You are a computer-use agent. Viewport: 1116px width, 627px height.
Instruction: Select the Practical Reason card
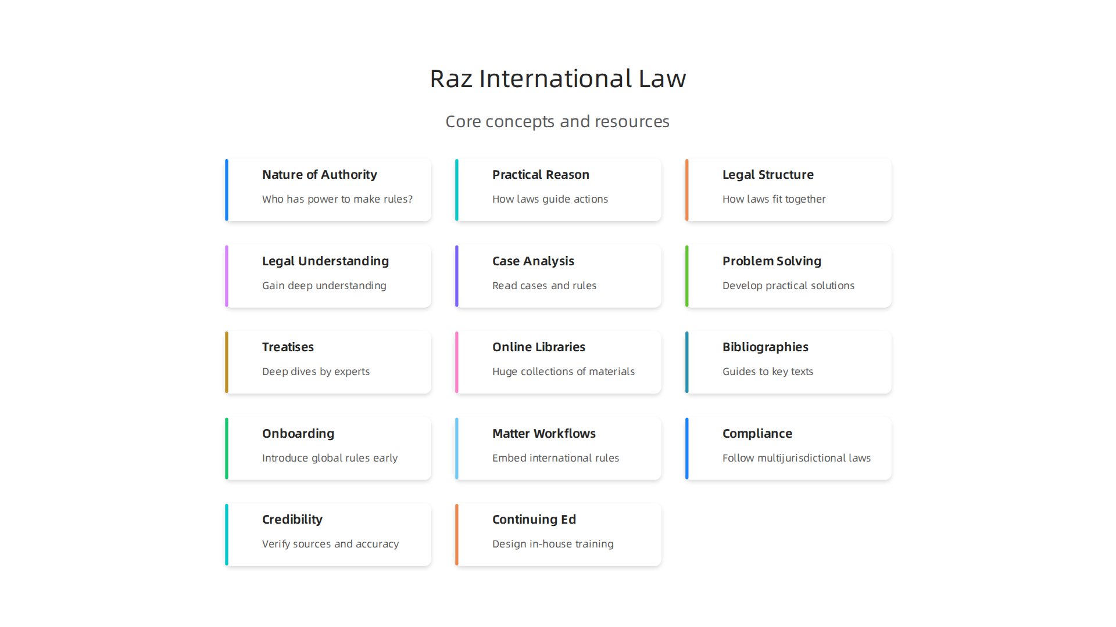(x=558, y=190)
